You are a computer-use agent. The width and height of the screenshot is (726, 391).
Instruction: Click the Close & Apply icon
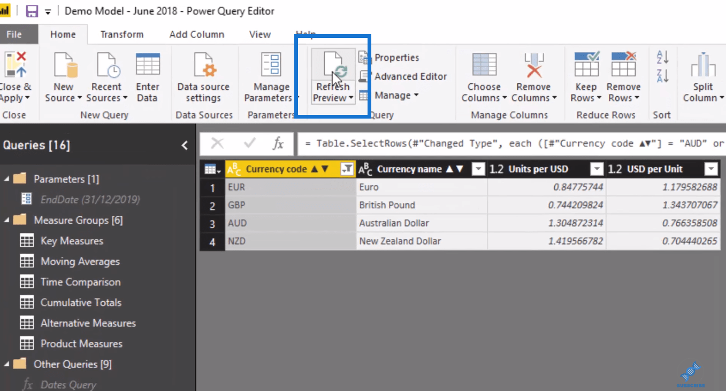pyautogui.click(x=15, y=65)
